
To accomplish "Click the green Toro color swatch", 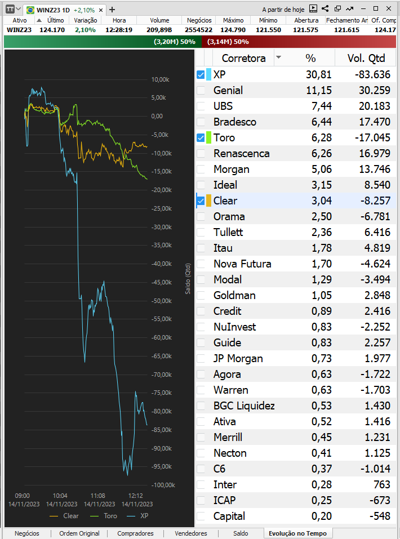I will click(208, 138).
